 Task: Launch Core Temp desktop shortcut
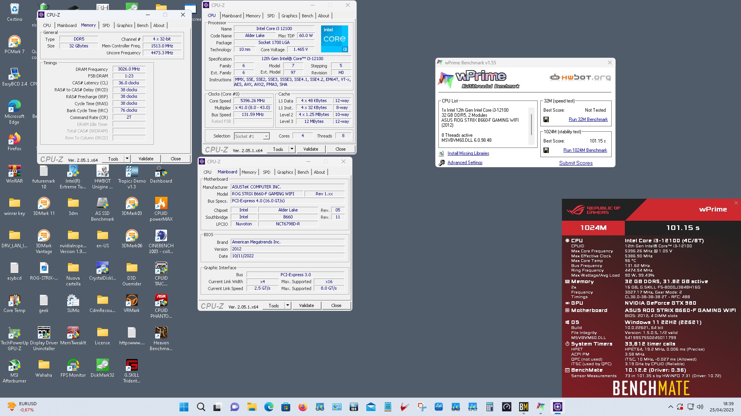[14, 303]
